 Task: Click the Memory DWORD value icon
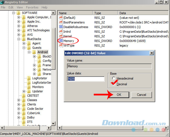pos(61,41)
